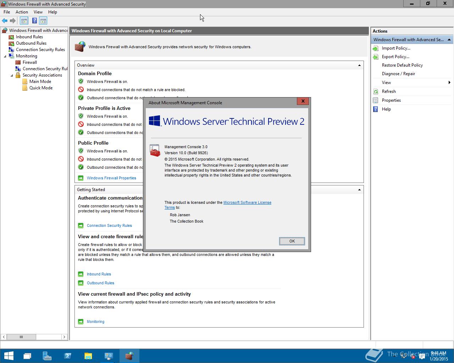Screen dimensions: 454x363
Task: Click the tree scrollbar left arrow
Action: coord(4,337)
